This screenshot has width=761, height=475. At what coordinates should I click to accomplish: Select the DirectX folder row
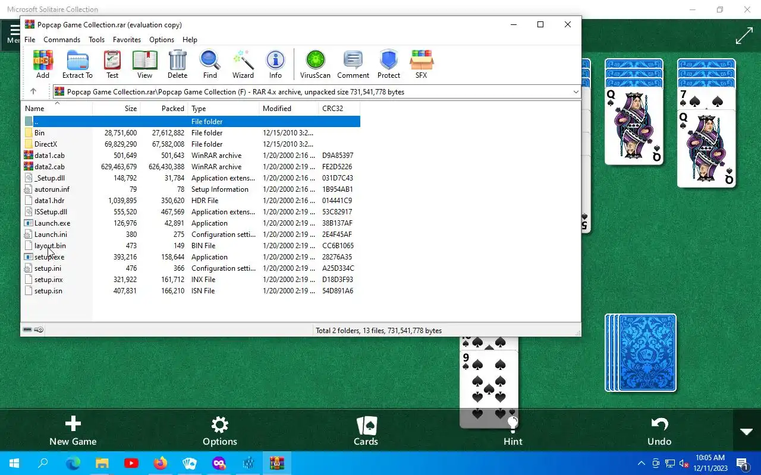[191, 144]
